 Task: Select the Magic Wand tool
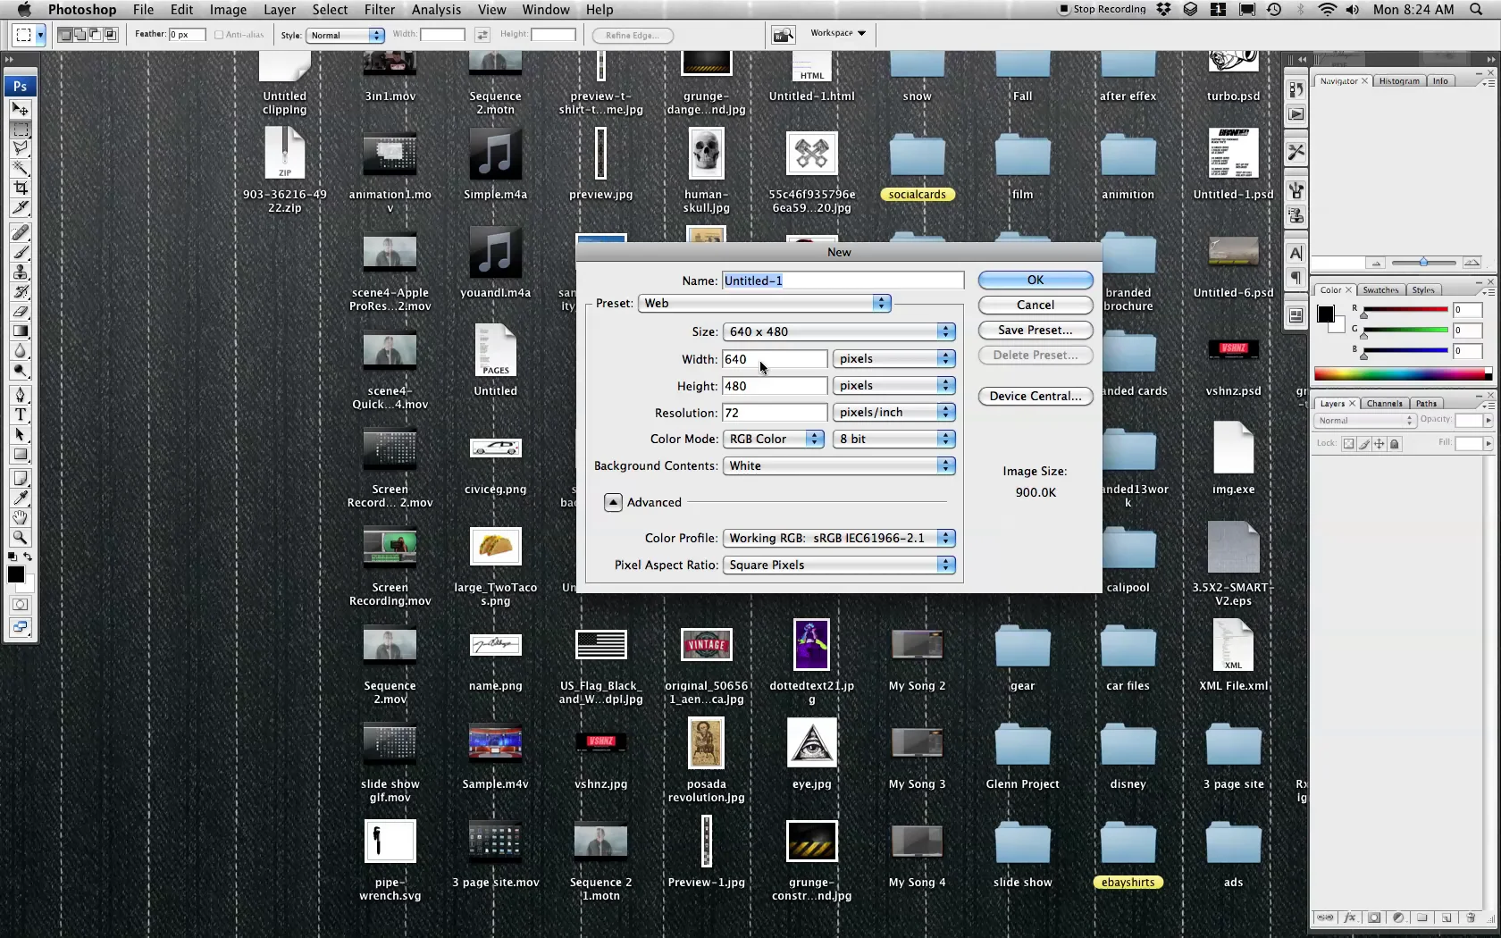(20, 168)
